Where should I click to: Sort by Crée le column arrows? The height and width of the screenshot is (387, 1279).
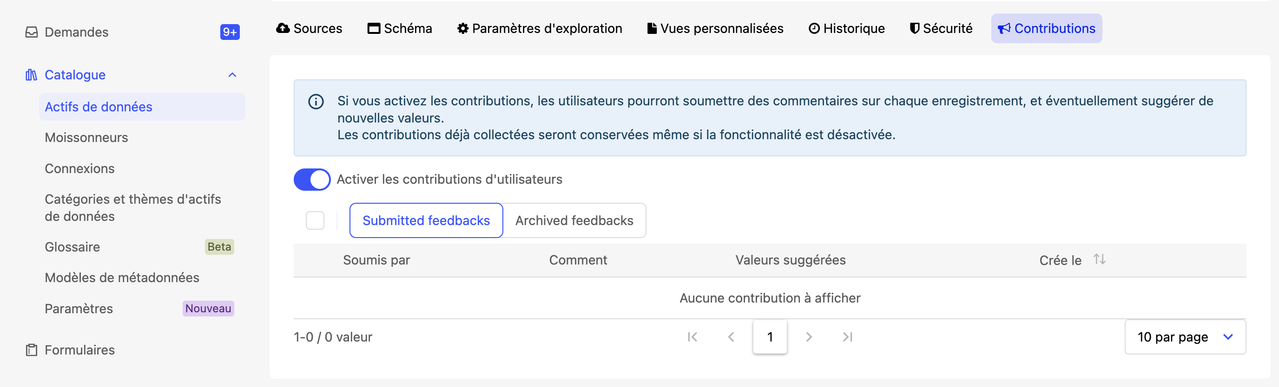(1099, 259)
